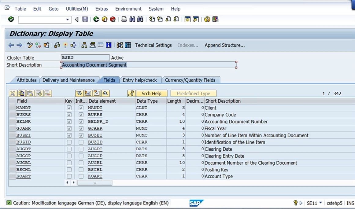The image size is (355, 209).
Task: Click the Last Page icon
Action: pos(176,19)
